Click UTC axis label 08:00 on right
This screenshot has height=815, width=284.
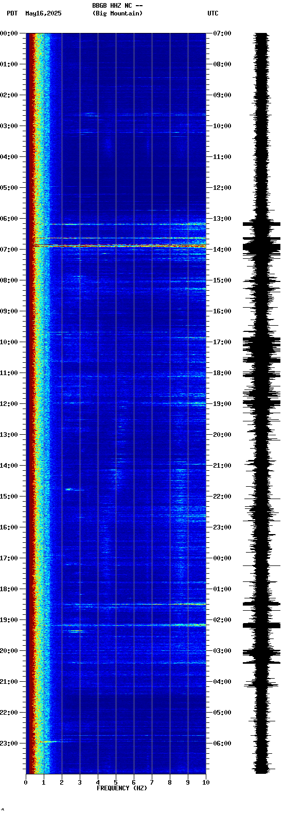click(222, 64)
